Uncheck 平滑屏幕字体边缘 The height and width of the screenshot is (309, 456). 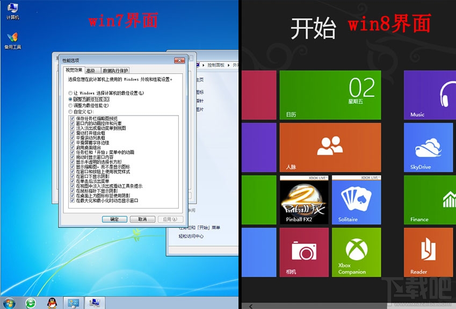tap(73, 142)
